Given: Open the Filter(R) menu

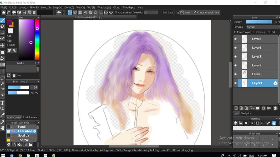Looking at the screenshot, I should 34,7.
